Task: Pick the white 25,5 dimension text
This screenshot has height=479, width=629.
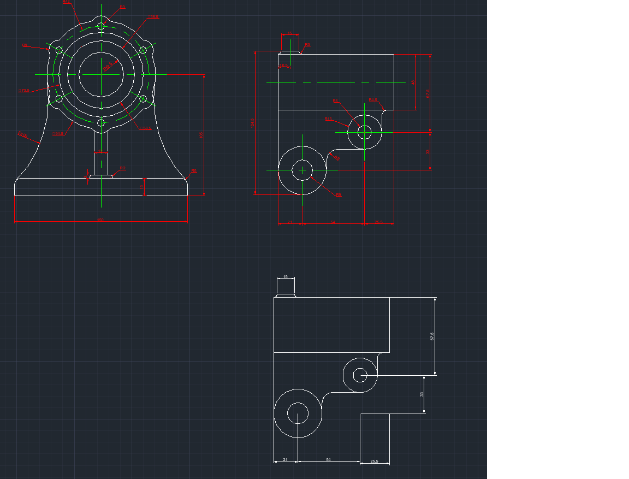Action: (374, 462)
